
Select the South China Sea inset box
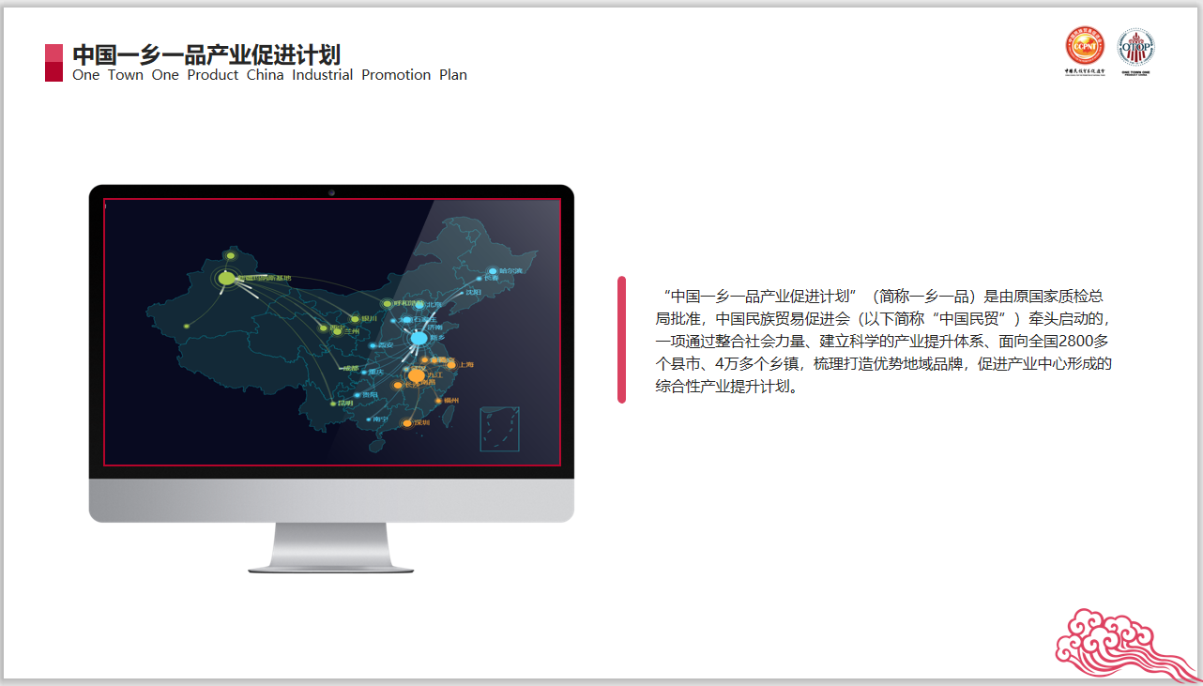point(499,429)
